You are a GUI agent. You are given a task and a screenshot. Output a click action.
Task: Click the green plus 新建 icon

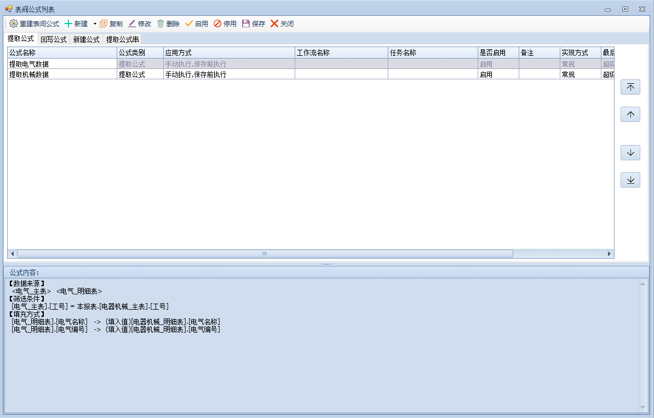pyautogui.click(x=68, y=24)
